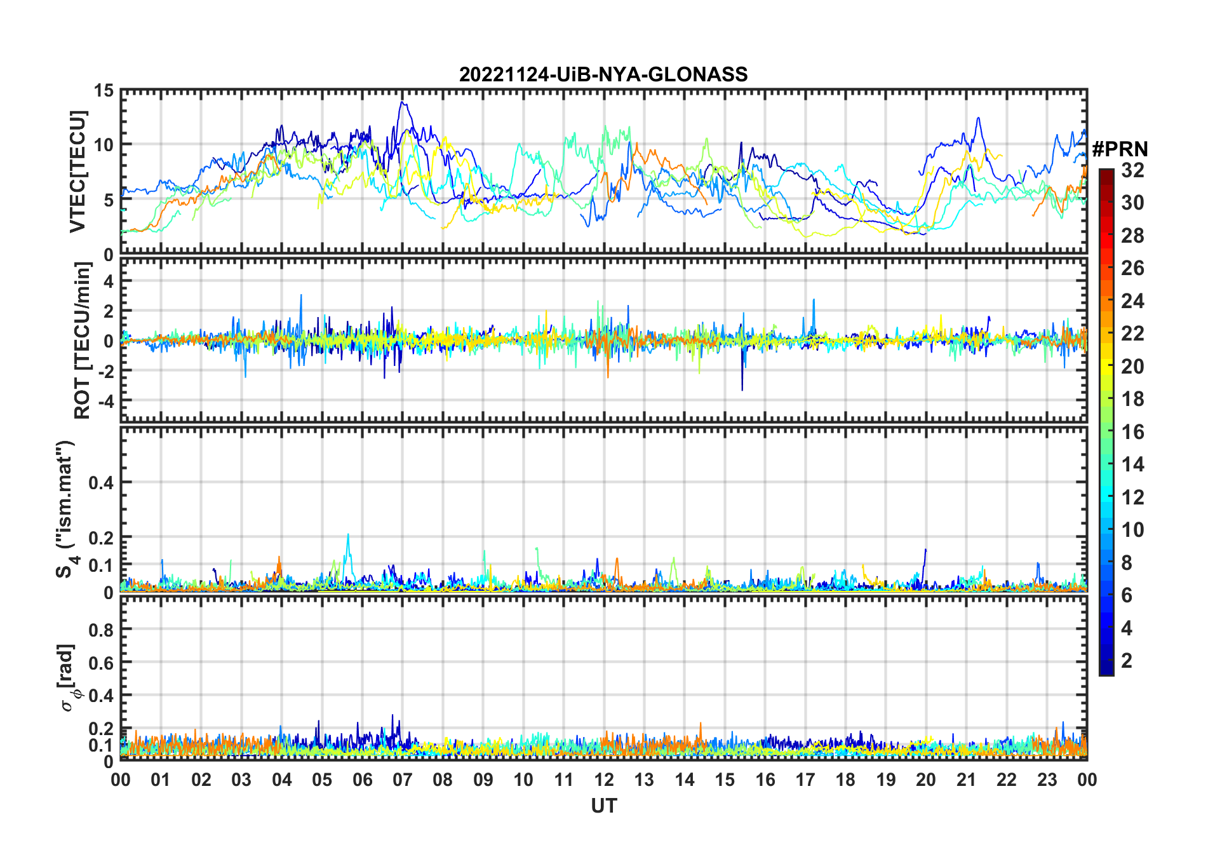Click the VTEC peak near 07 UT

(x=401, y=102)
